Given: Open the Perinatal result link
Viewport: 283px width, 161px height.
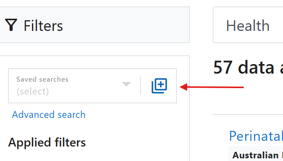Looking at the screenshot, I should click(x=256, y=136).
